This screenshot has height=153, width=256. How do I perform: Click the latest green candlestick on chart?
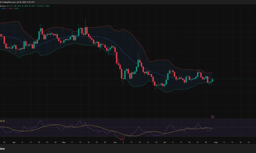click(212, 80)
